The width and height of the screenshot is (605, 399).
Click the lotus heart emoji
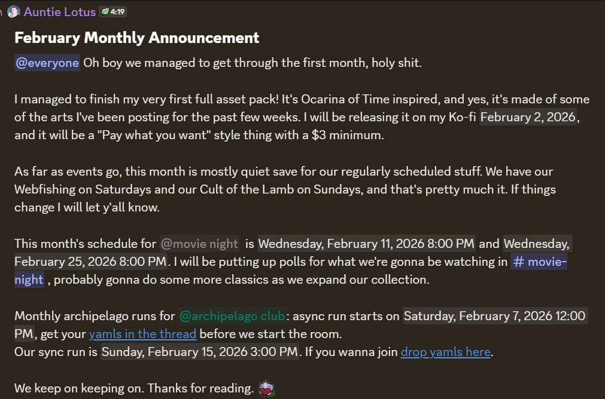pos(266,389)
